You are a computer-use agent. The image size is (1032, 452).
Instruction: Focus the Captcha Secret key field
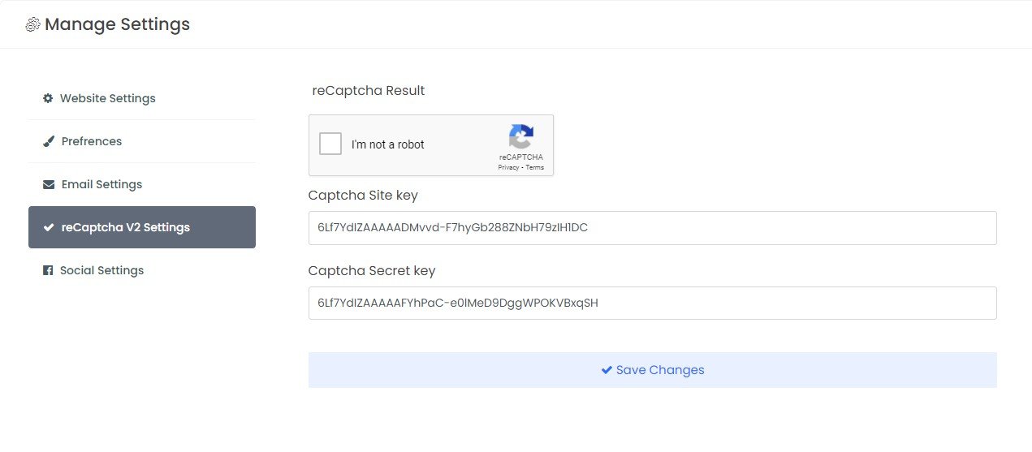pos(652,303)
